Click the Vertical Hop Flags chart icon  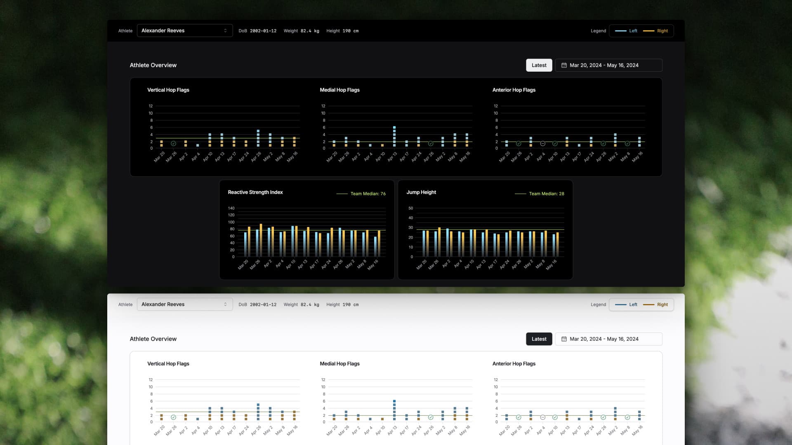[173, 143]
